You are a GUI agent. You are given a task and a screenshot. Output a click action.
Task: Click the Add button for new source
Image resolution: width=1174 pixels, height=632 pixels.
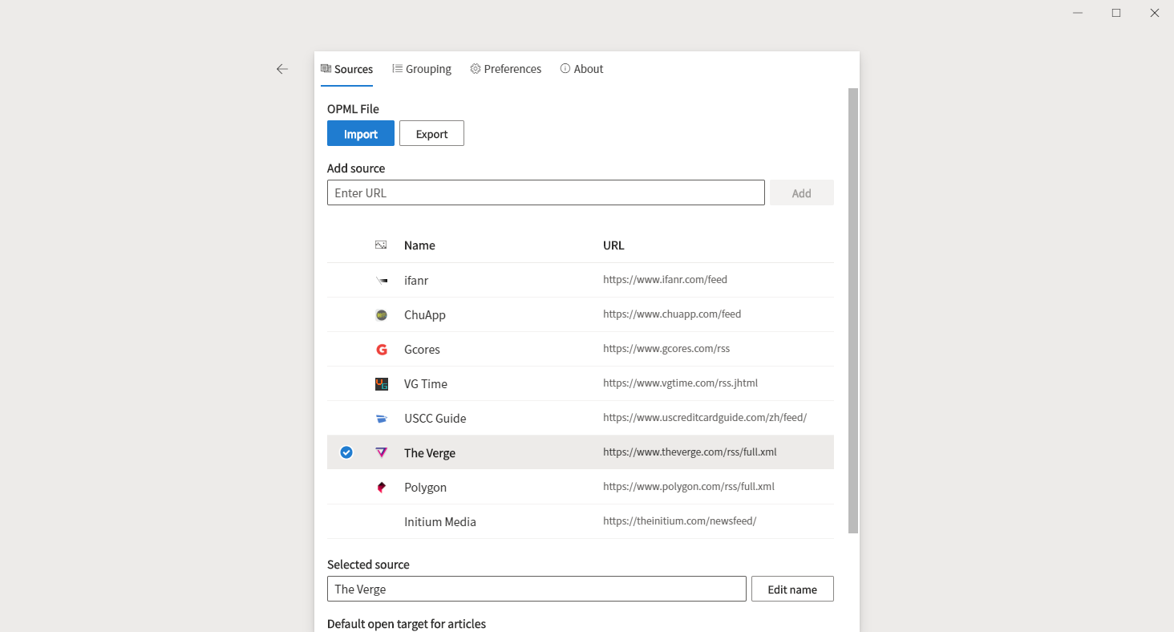(801, 192)
